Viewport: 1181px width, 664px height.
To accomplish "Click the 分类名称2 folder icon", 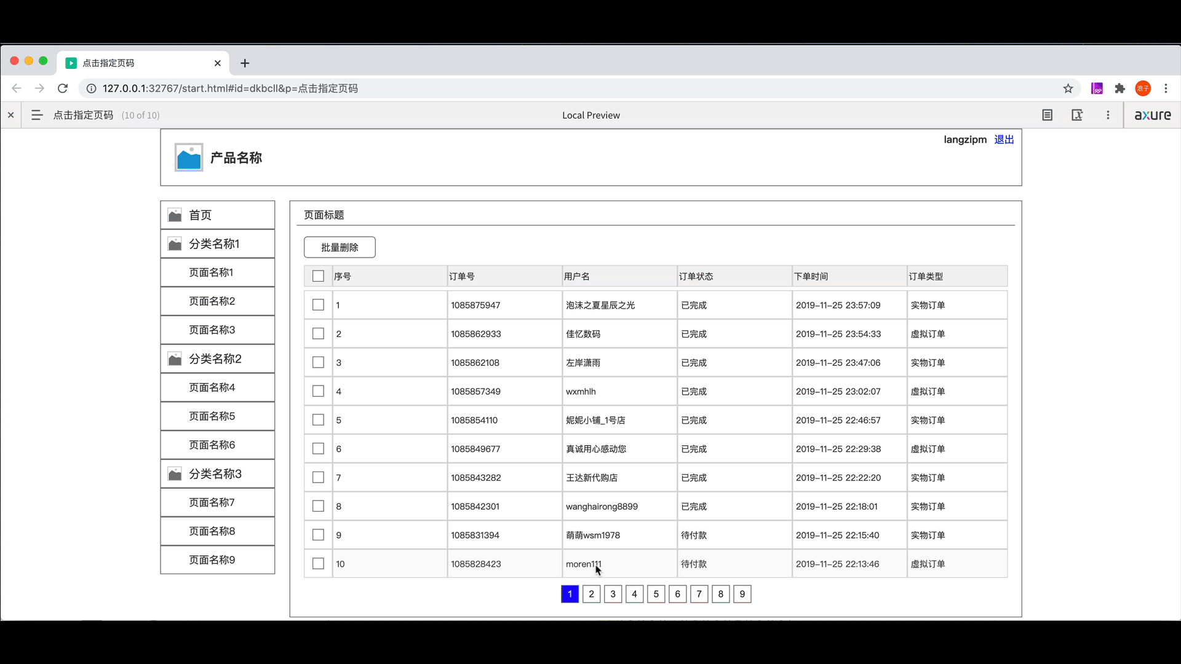I will pyautogui.click(x=175, y=359).
